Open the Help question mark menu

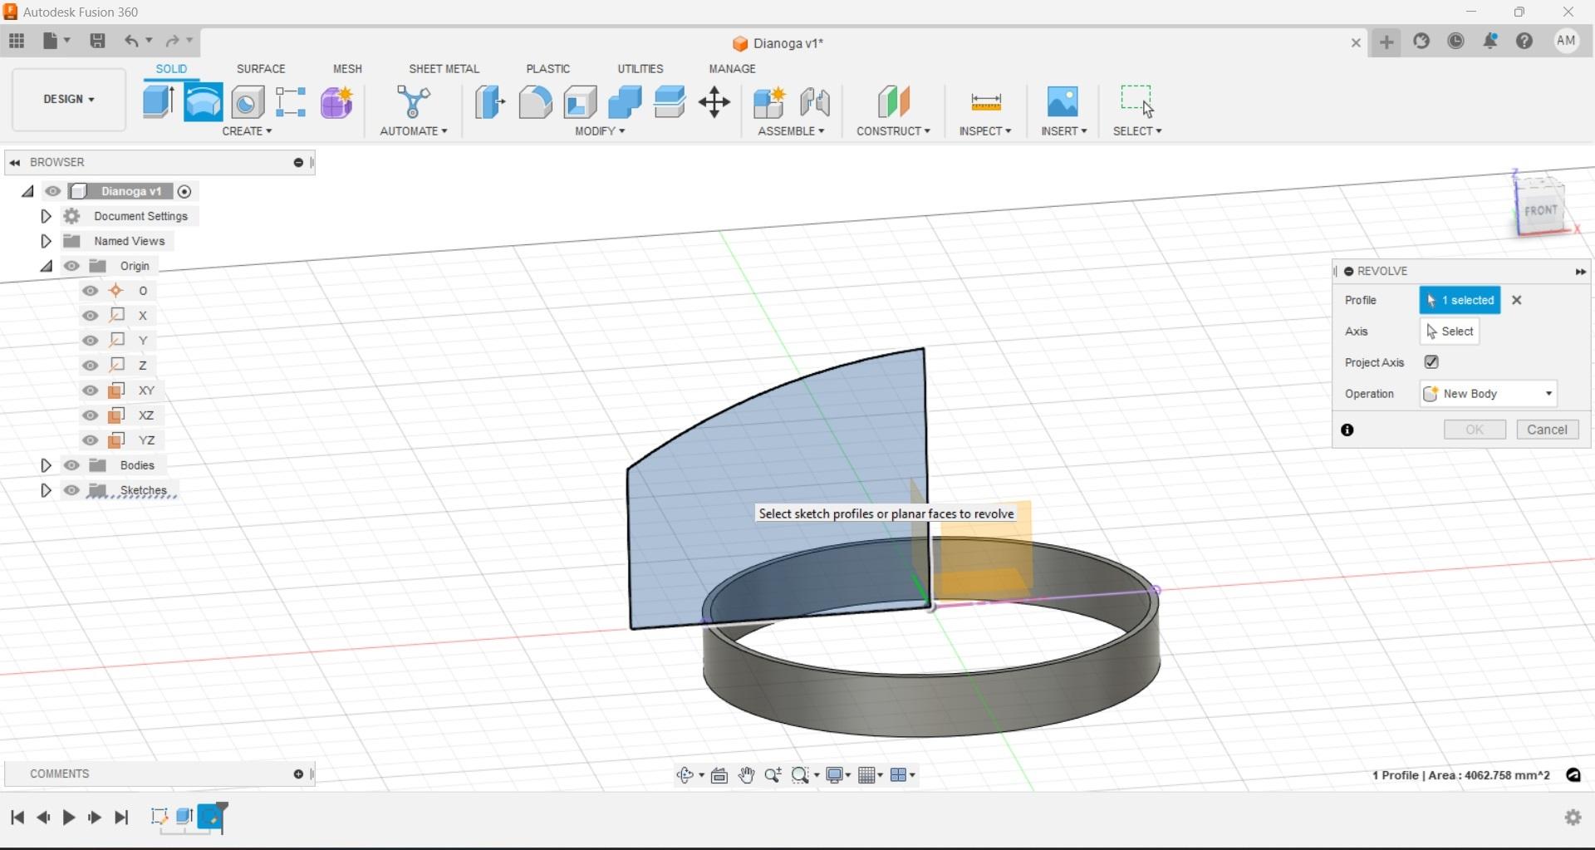point(1524,41)
